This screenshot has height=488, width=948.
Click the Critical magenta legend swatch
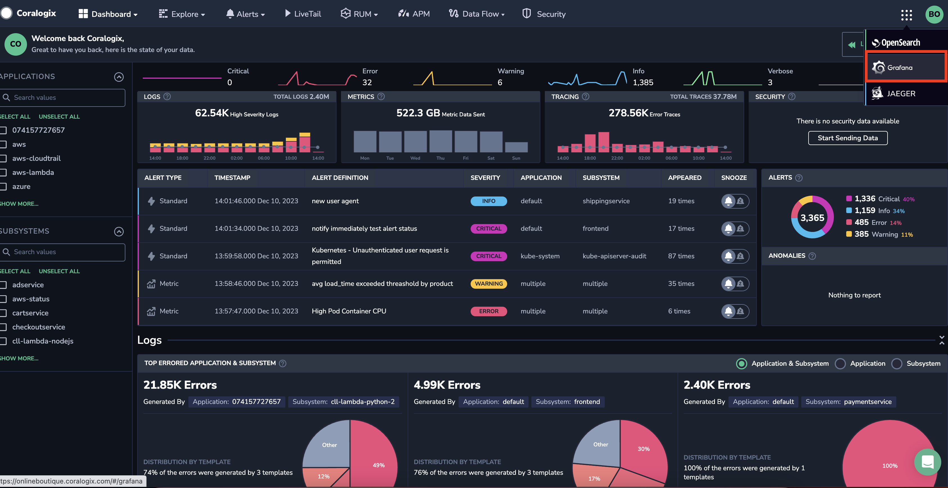(849, 199)
